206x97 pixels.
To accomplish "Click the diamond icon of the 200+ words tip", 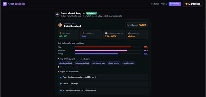I will click(61, 77).
